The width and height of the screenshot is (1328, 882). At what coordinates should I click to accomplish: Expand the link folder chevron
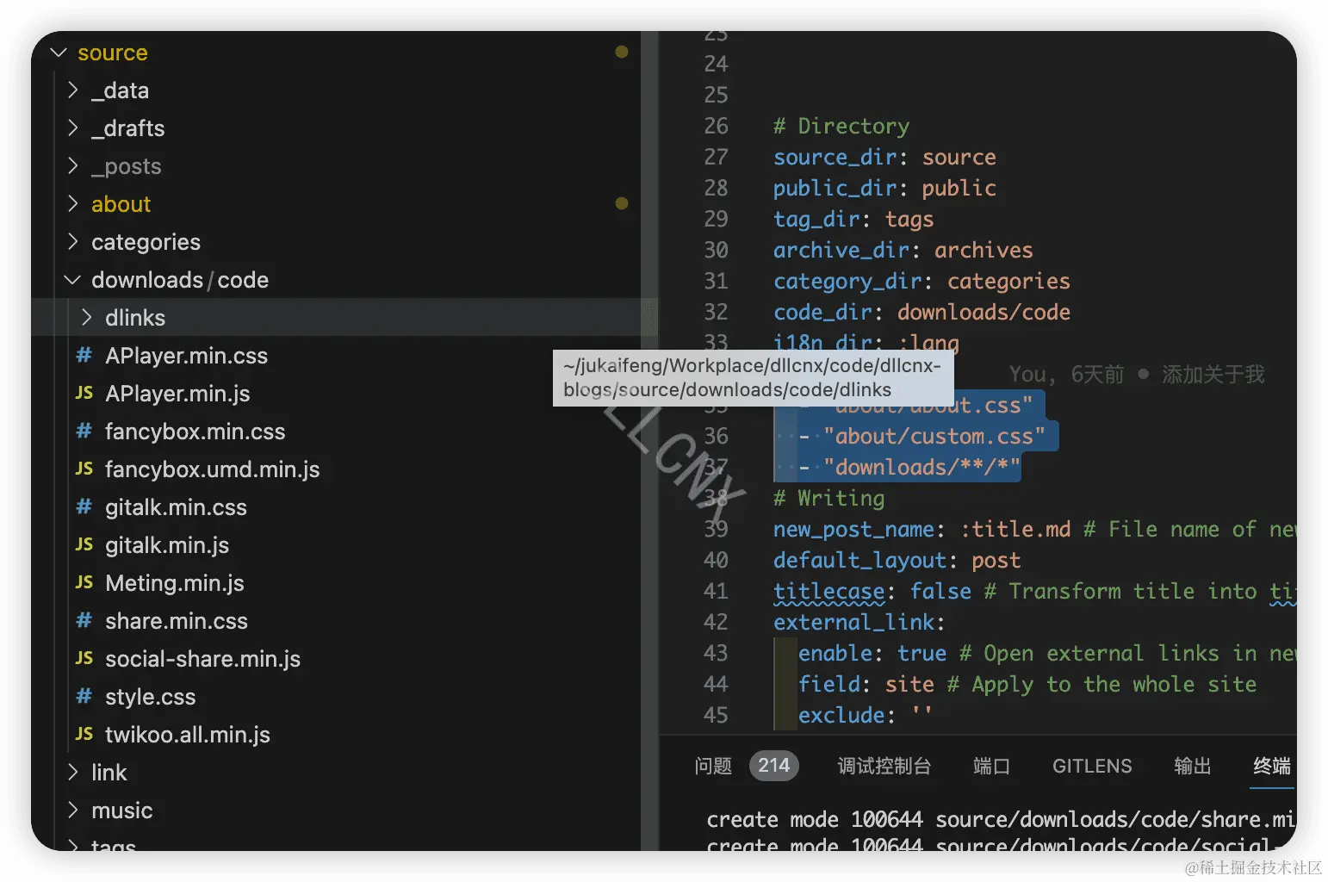pos(73,773)
